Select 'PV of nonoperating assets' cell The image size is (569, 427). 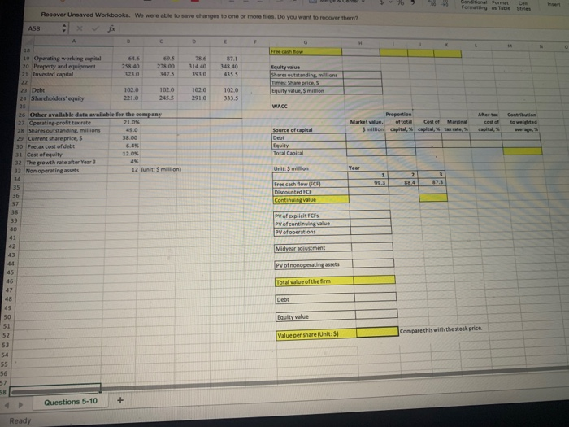[x=314, y=264]
